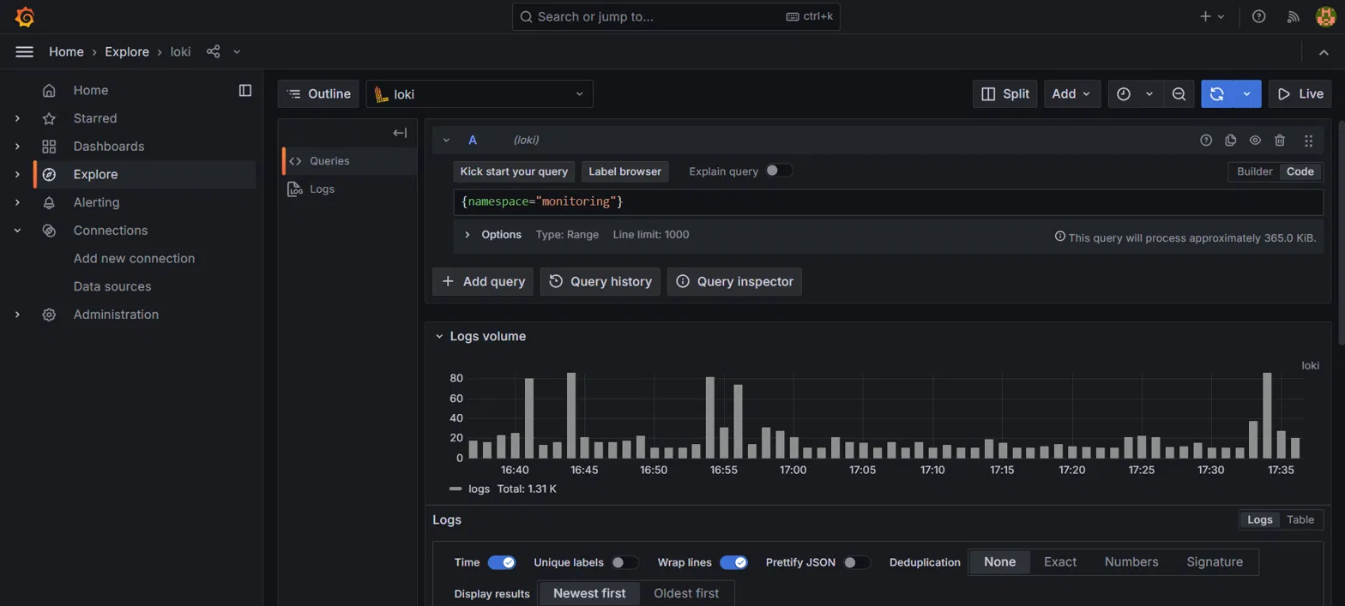Collapse the Connections sidebar section
This screenshot has width=1345, height=606.
tap(17, 231)
